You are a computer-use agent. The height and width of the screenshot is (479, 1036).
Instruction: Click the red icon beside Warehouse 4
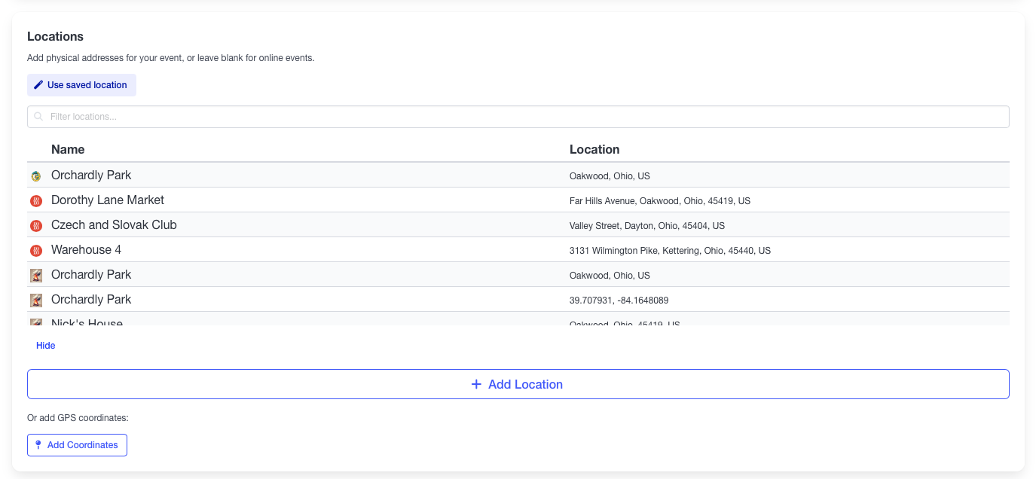tap(35, 251)
